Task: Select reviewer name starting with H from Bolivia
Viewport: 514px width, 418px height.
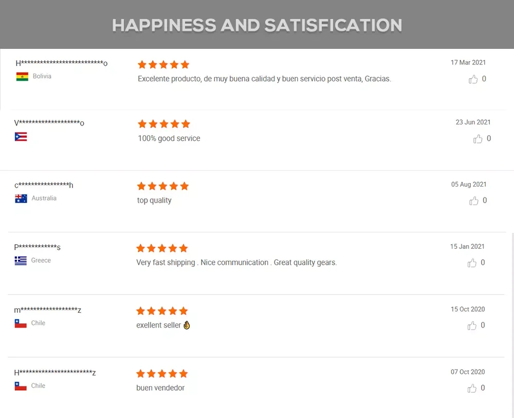Action: 62,63
